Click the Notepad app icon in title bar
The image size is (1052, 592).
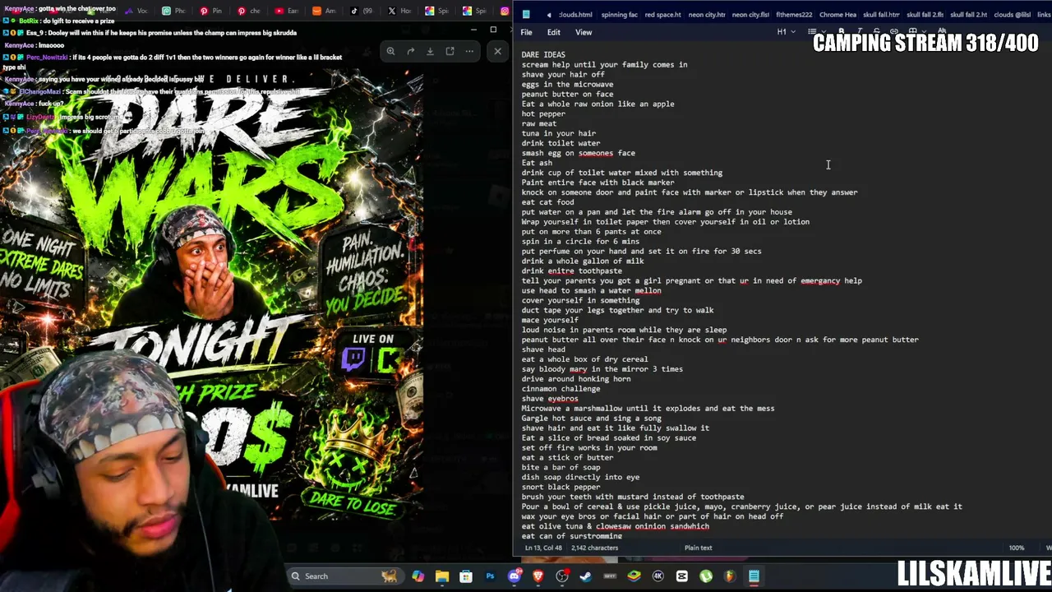click(x=526, y=14)
